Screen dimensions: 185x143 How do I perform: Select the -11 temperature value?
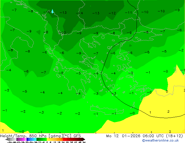coord(128,13)
